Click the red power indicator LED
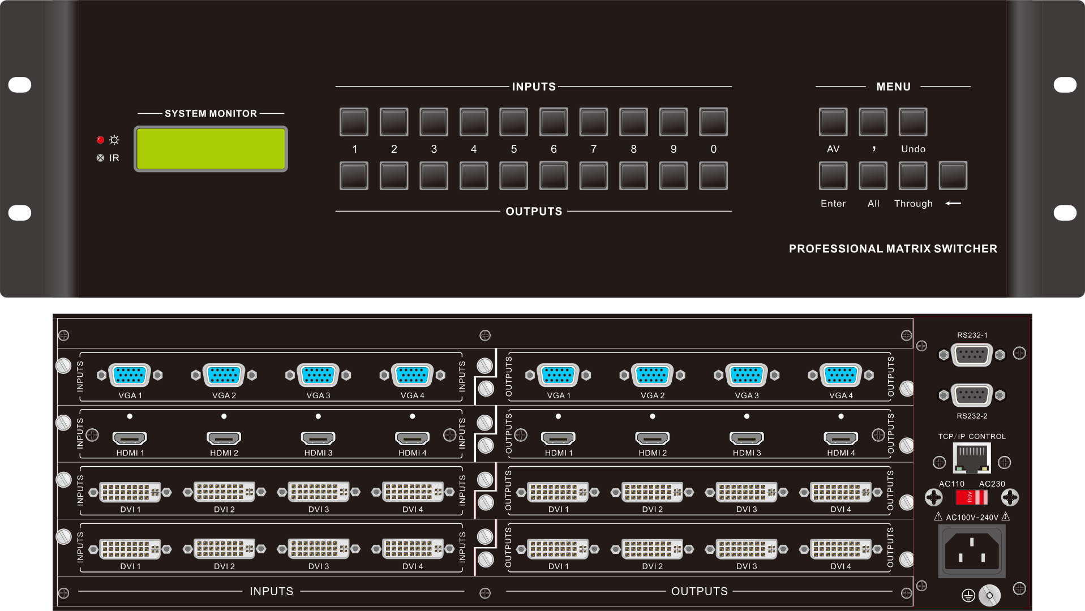Screen dimensions: 1085x611 click(x=100, y=140)
